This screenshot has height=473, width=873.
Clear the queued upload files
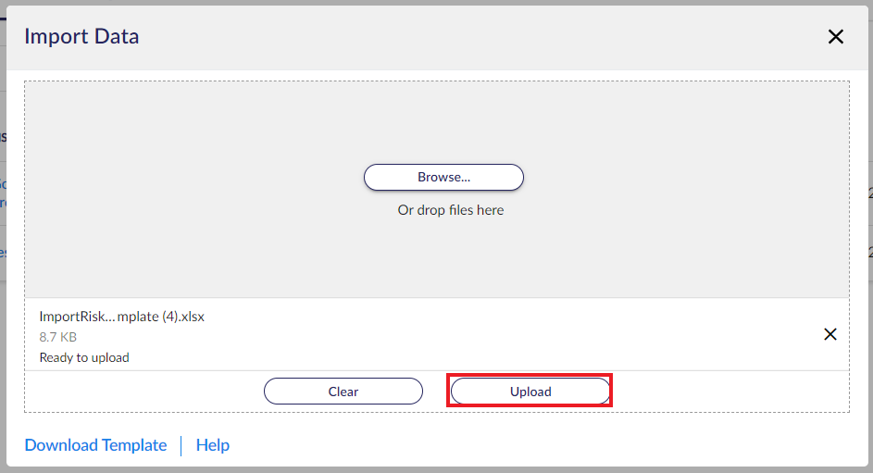[x=343, y=392]
